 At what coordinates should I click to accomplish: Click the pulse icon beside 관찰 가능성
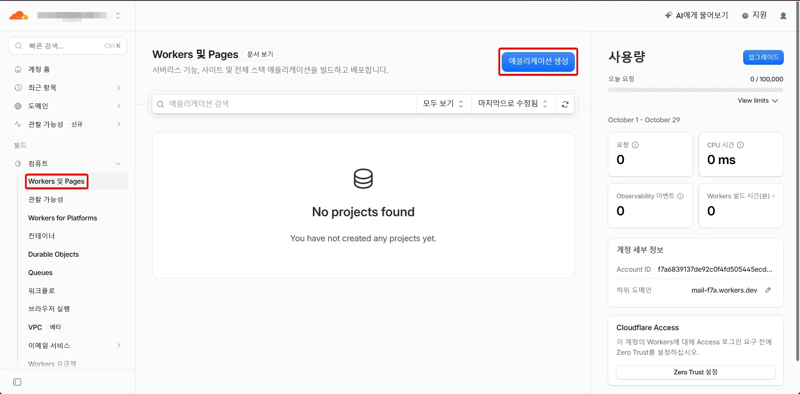coord(18,124)
